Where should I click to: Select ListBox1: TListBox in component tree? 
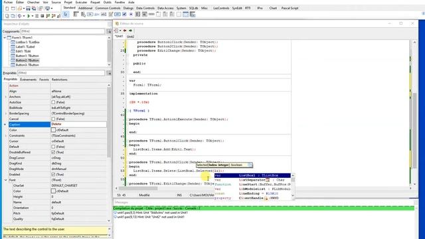pyautogui.click(x=27, y=42)
